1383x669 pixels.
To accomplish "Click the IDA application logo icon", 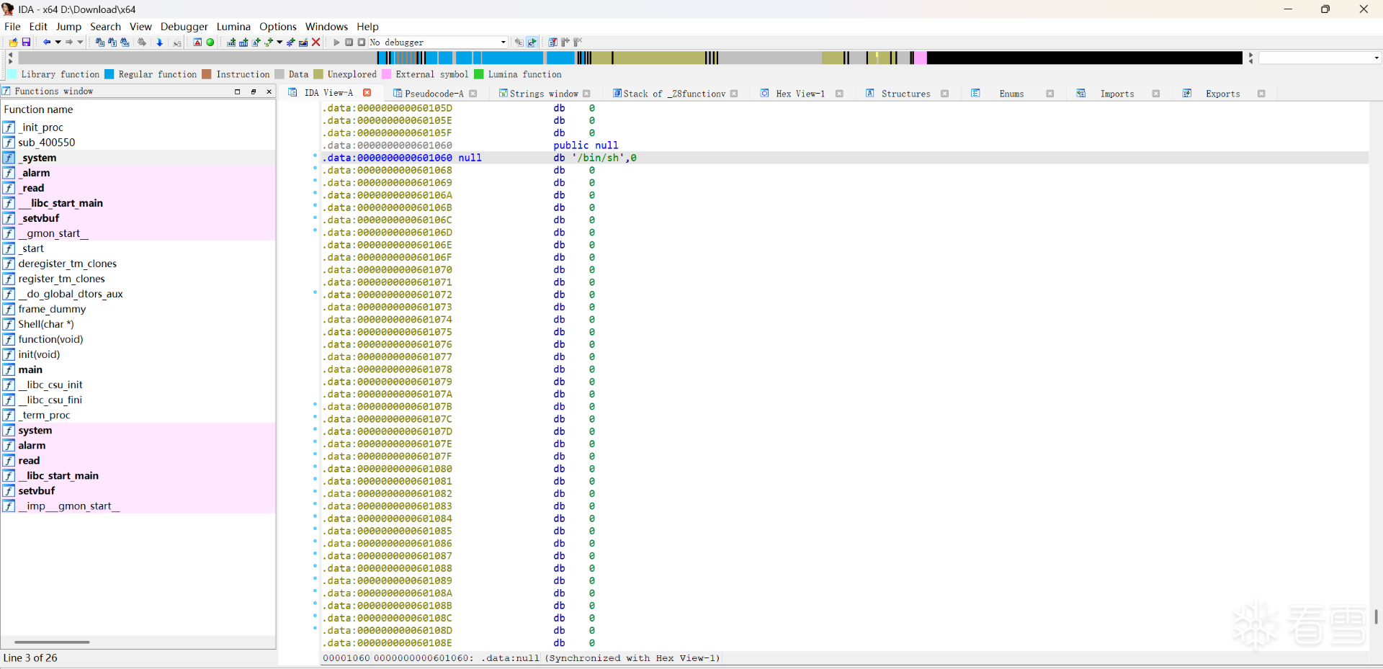I will 8,9.
